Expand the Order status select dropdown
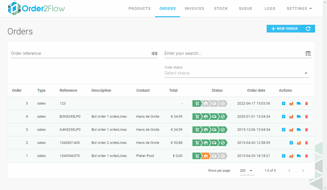 (x=237, y=73)
